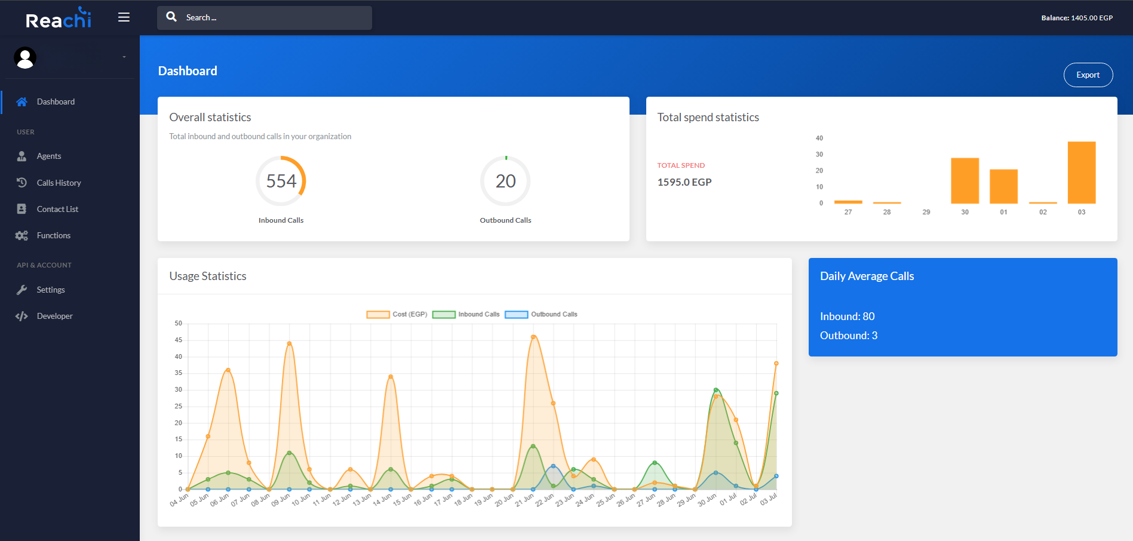Click the Daily Average Calls heading

click(x=867, y=276)
